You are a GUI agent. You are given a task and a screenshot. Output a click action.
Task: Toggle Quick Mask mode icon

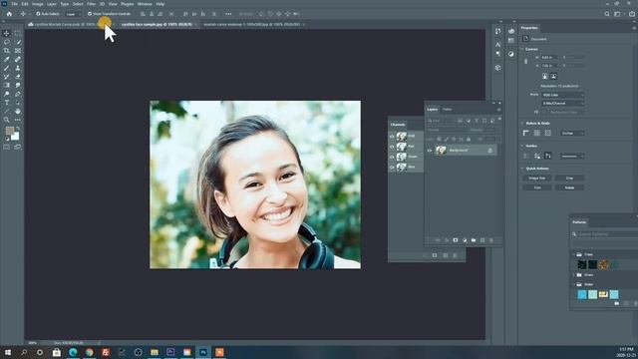point(7,147)
